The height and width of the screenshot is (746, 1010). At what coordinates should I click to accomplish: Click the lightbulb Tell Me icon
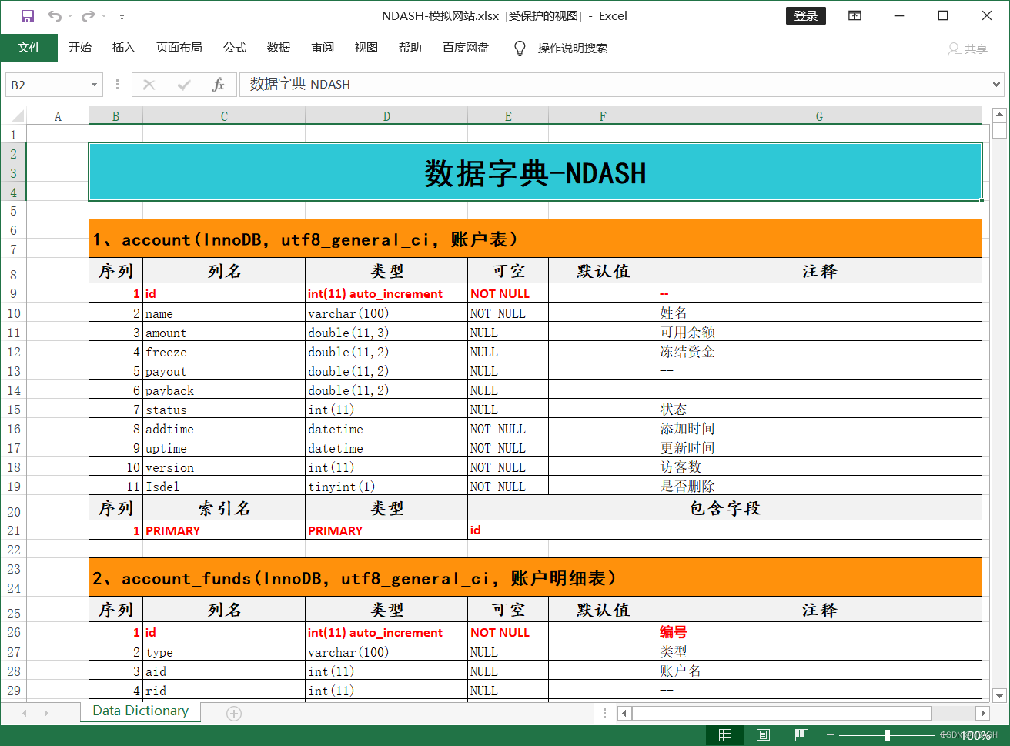coord(520,49)
